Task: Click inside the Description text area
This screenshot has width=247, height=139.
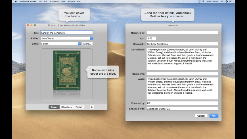Action: (x=182, y=59)
